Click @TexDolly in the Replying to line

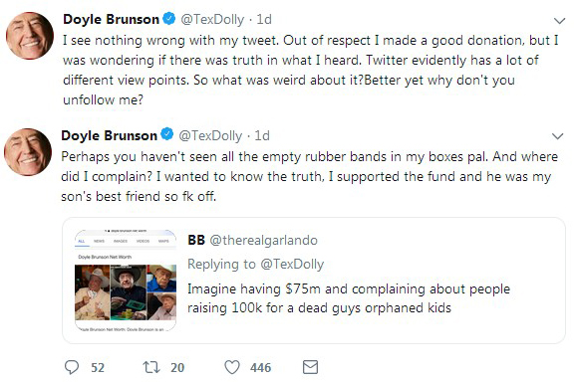click(x=292, y=264)
